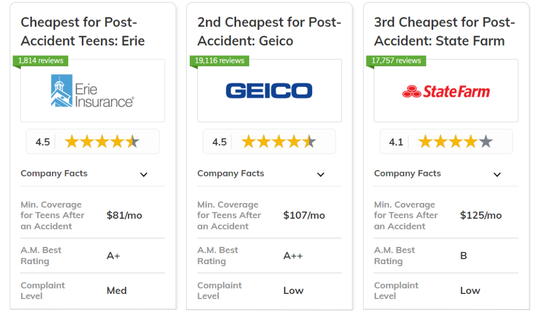Click '2nd Cheapest for Post-Accident: Geico' heading
Image resolution: width=540 pixels, height=320 pixels.
(269, 31)
